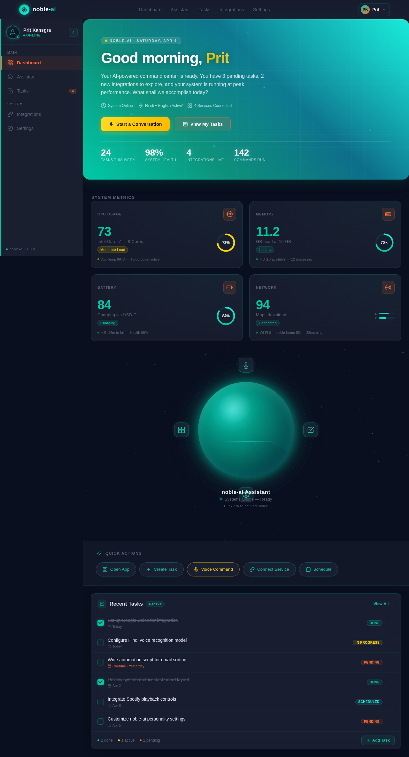Click the Network signal icon
Image resolution: width=409 pixels, height=757 pixels.
[388, 287]
